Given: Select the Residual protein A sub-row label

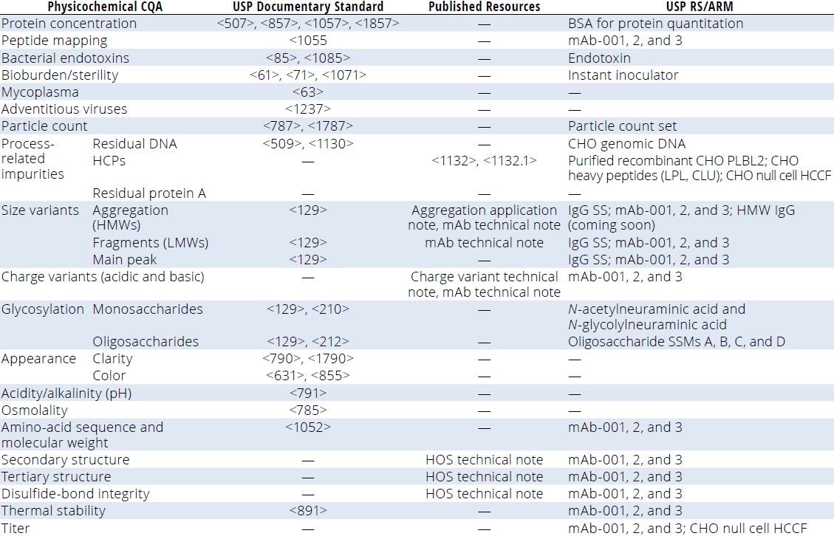Looking at the screenshot, I should point(149,193).
